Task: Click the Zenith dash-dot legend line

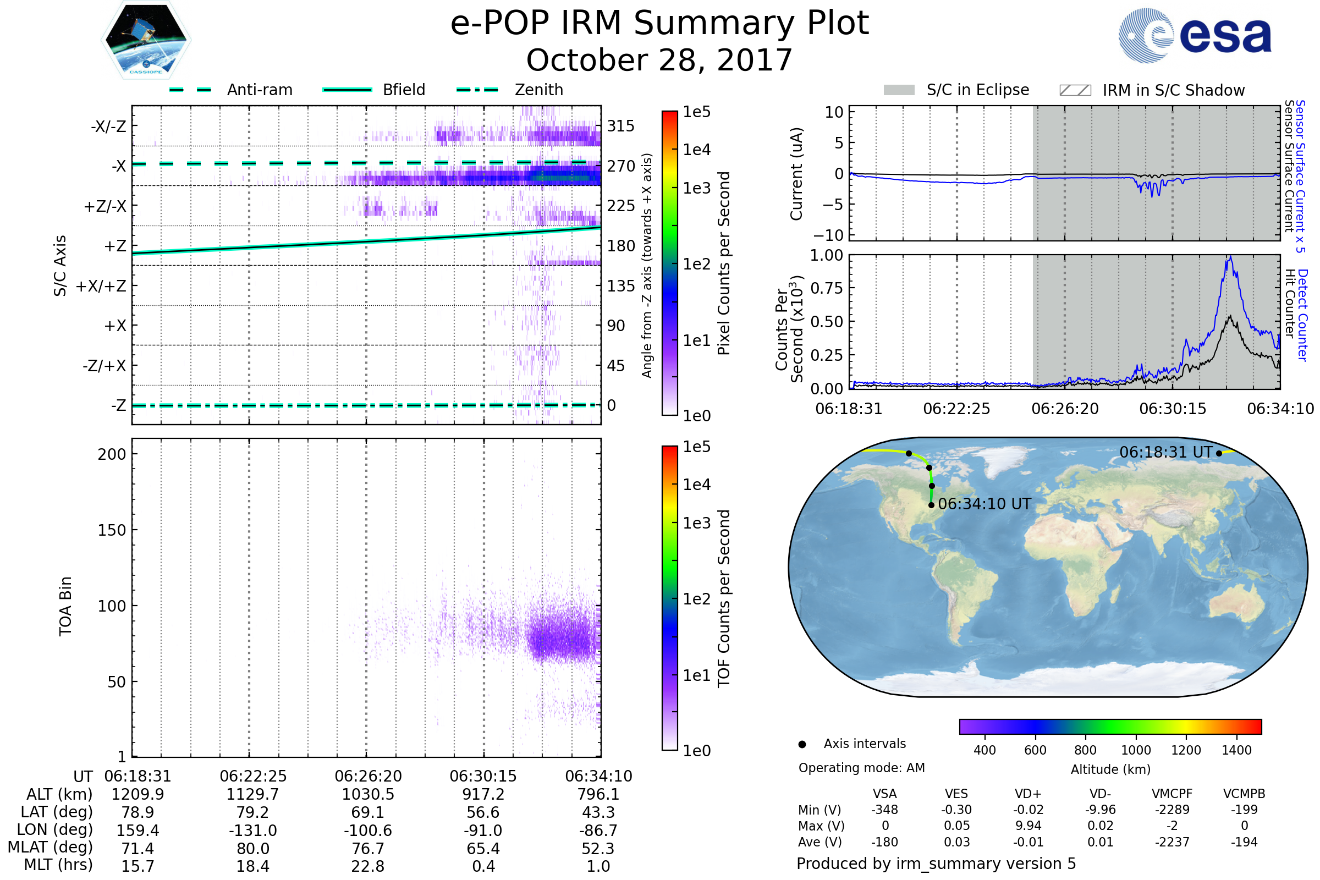Action: (477, 90)
